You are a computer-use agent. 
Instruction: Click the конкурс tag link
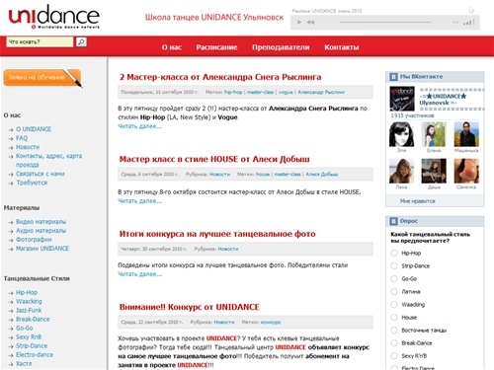(271, 323)
